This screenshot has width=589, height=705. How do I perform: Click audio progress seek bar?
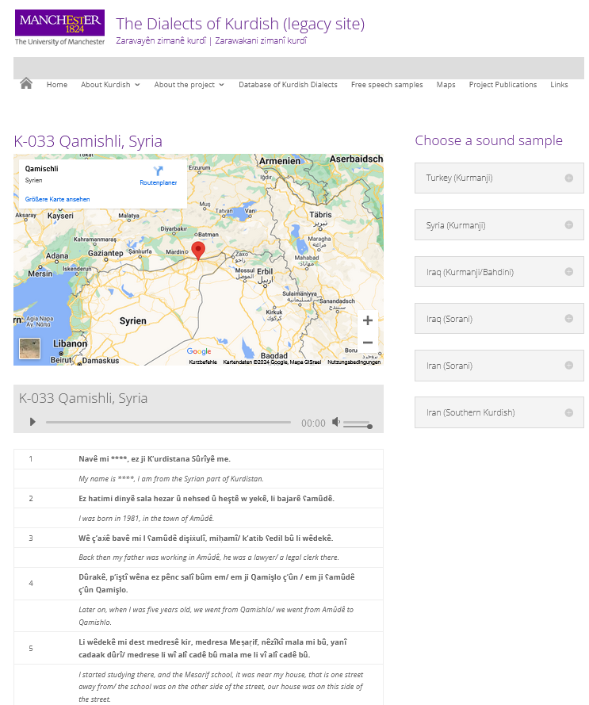(x=168, y=422)
